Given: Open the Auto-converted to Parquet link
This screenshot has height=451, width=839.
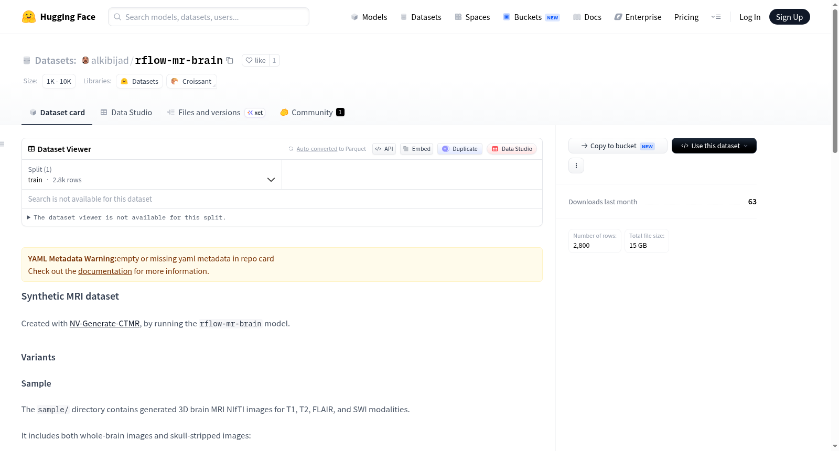Looking at the screenshot, I should tap(317, 149).
